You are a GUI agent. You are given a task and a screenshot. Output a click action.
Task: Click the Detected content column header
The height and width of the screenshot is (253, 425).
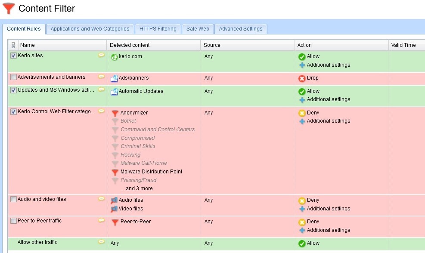[130, 45]
